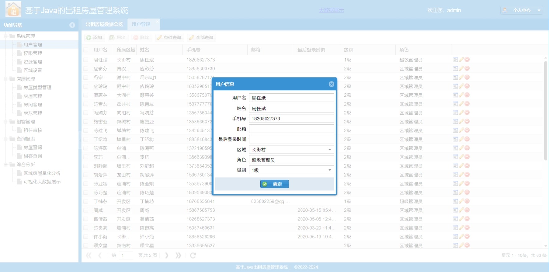Click the 角色 field showing 超级管理员
Viewport: 549px width, 272px height.
[x=291, y=160]
